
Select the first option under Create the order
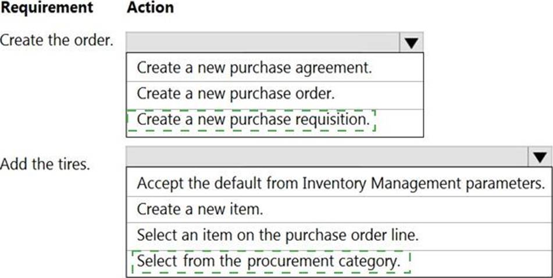(x=254, y=67)
